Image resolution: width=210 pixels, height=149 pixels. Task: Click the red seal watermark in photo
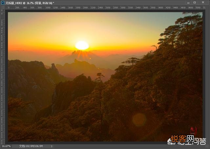(194, 131)
